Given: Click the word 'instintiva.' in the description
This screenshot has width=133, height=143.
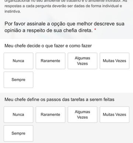Looking at the screenshot, I should [x=13, y=11].
